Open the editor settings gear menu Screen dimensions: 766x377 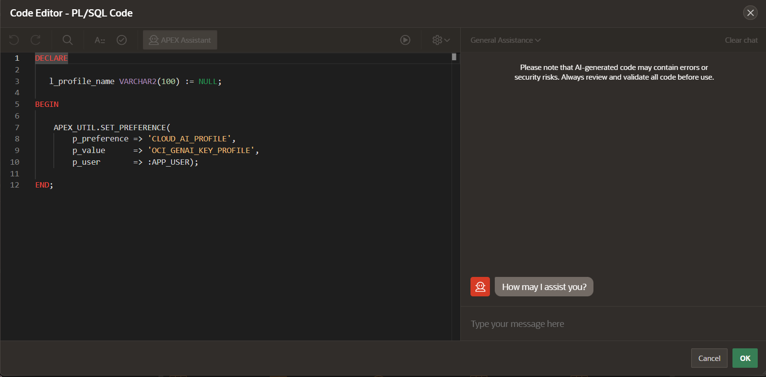tap(441, 40)
